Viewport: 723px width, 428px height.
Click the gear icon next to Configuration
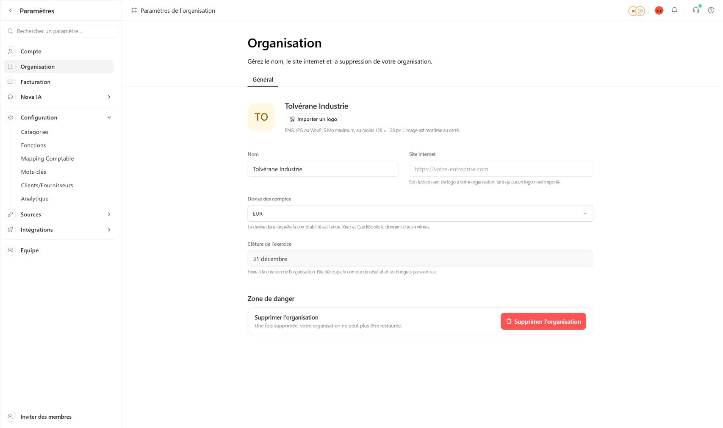click(11, 117)
